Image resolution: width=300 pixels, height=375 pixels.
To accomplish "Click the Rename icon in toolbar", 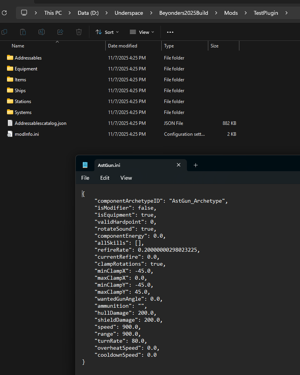I will coord(42,32).
